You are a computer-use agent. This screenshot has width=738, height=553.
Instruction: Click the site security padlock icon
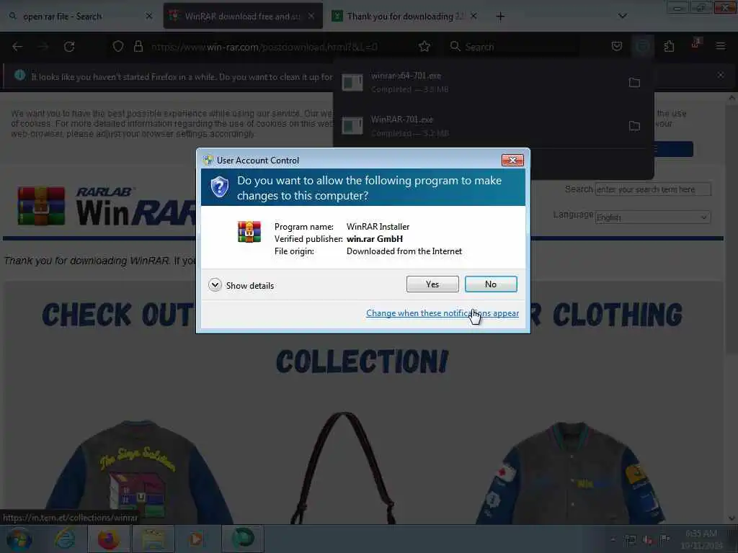click(x=138, y=47)
